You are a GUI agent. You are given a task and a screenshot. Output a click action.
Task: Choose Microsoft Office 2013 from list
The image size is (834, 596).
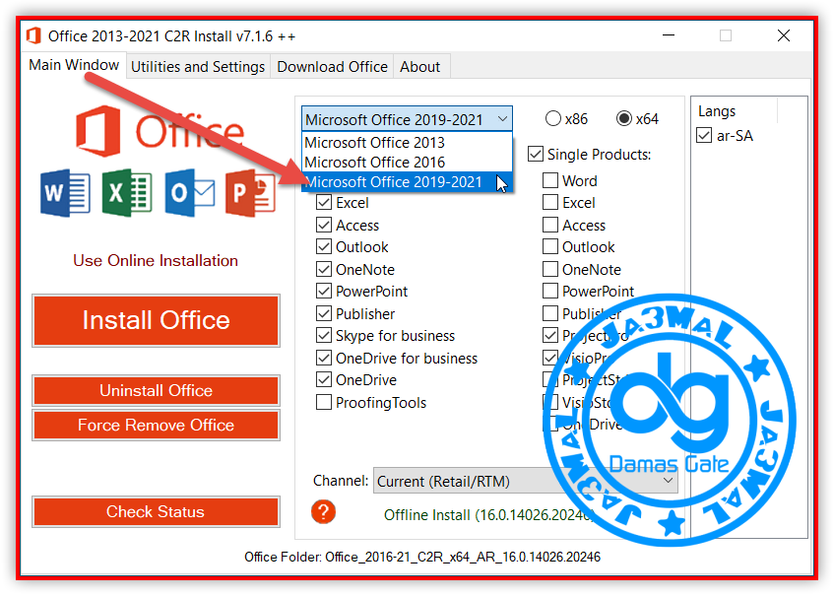point(407,142)
